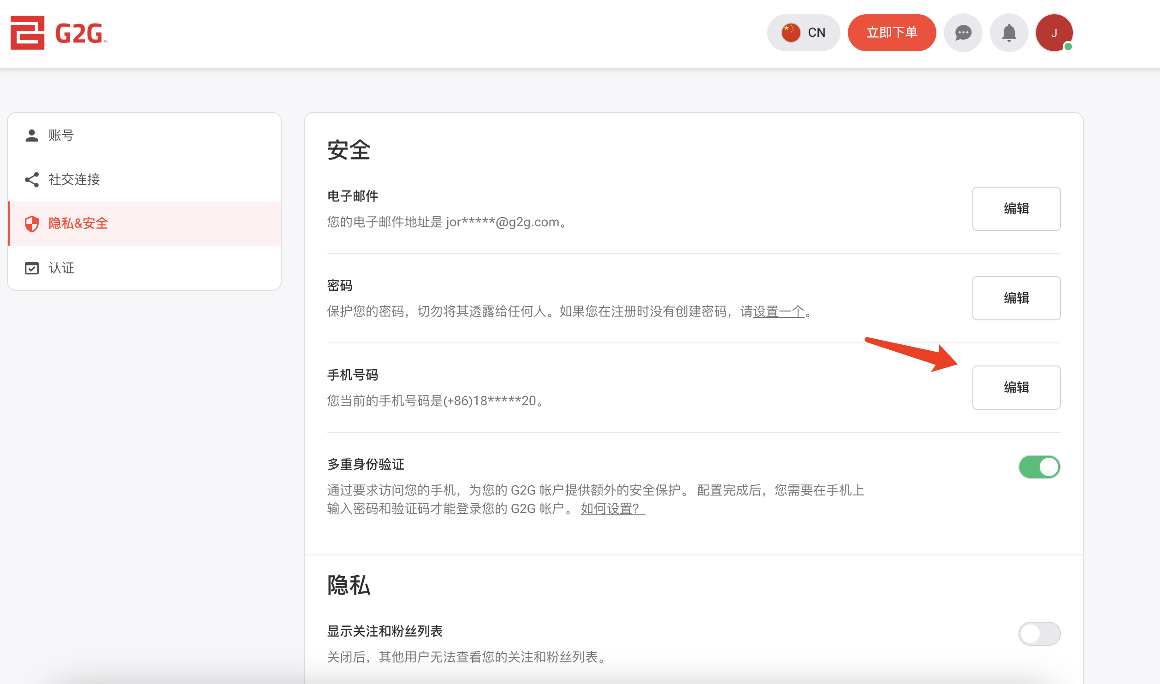This screenshot has width=1160, height=684.
Task: Edit the email address
Action: tap(1016, 209)
